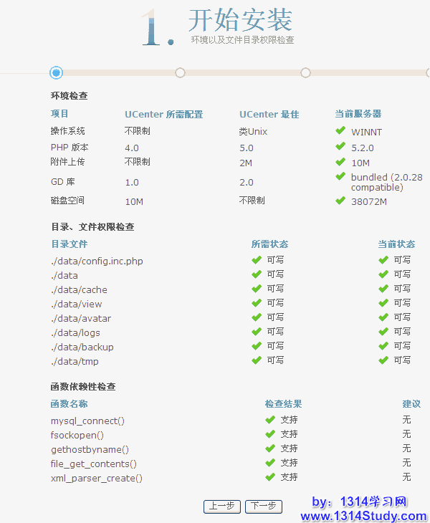Screen dimensions: 430x523
Task: Click the second step circle on progress bar
Action: (180, 72)
